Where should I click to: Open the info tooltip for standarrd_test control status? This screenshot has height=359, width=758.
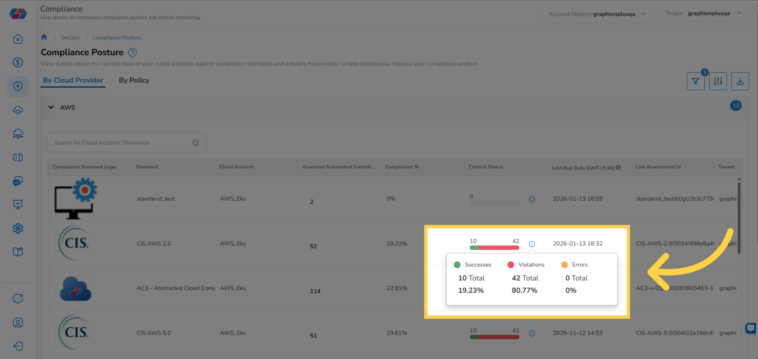(x=532, y=199)
